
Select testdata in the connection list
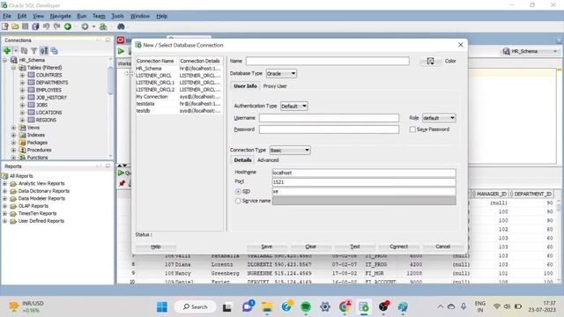point(179,104)
